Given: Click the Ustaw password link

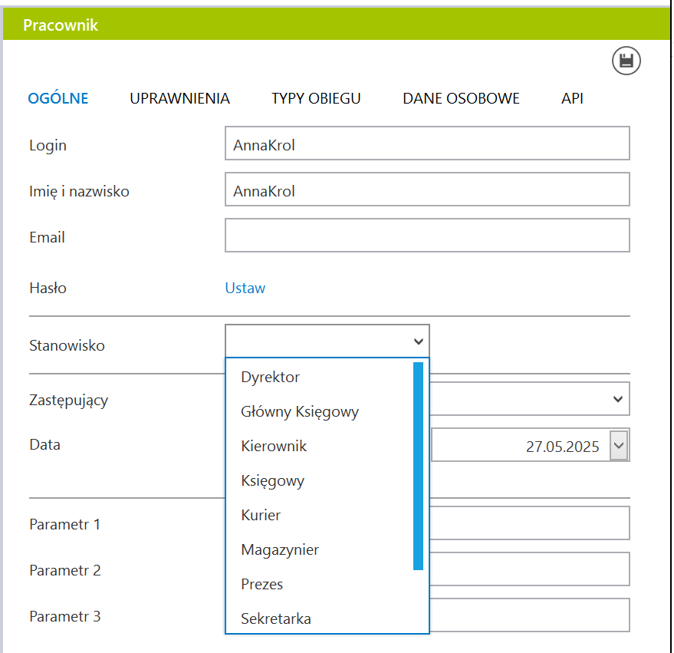Looking at the screenshot, I should click(245, 288).
